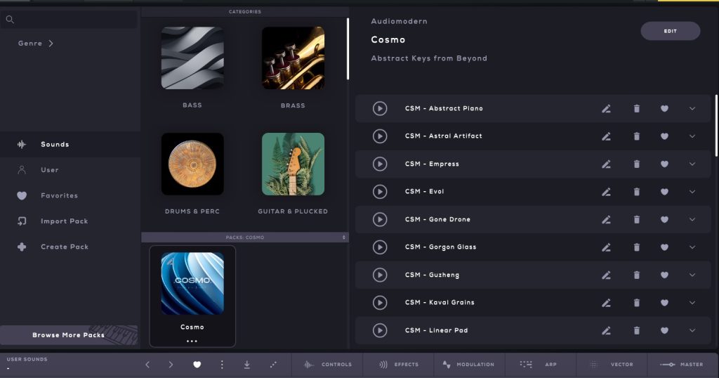Delete the CSM - Empress preset
Image resolution: width=719 pixels, height=378 pixels.
click(x=637, y=164)
